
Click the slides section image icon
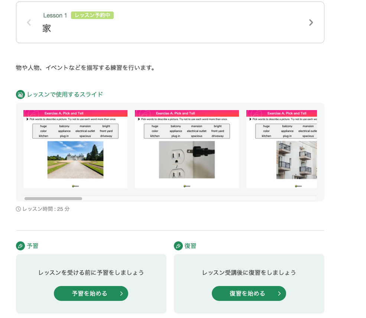click(x=20, y=94)
